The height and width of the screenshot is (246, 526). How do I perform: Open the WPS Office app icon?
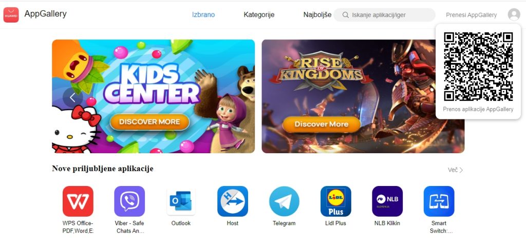click(78, 201)
